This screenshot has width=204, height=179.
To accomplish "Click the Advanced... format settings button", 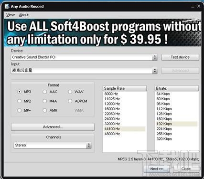I will [53, 127].
